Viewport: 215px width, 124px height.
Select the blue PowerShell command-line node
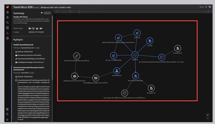click(162, 57)
